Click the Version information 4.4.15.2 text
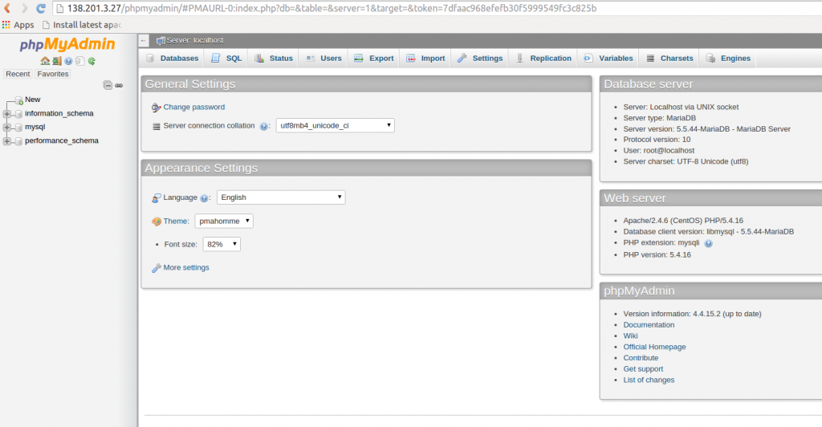The image size is (822, 427). pos(692,314)
